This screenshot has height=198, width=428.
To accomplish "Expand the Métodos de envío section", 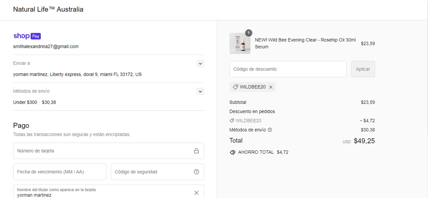I will (200, 91).
